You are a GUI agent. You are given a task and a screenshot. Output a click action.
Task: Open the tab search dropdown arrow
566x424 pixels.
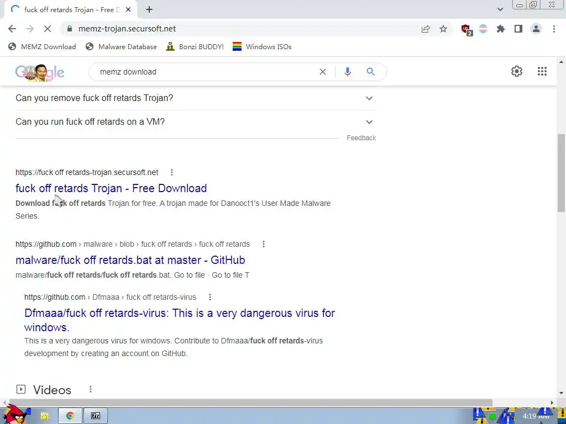point(500,9)
